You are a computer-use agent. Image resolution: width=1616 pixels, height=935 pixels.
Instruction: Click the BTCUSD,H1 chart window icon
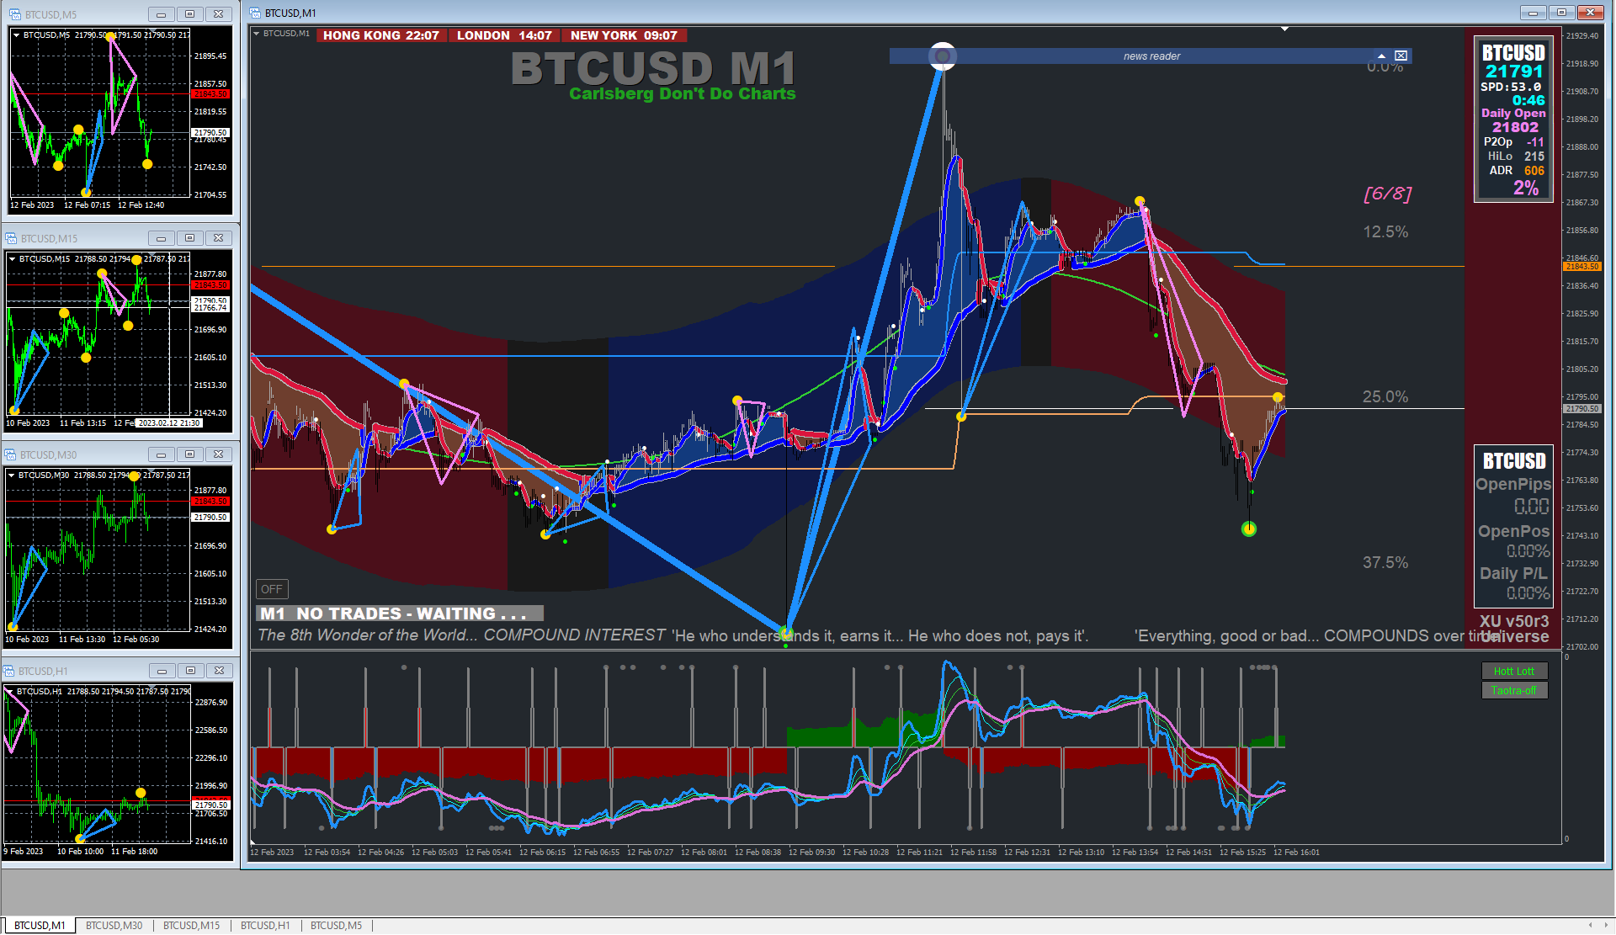pyautogui.click(x=9, y=672)
